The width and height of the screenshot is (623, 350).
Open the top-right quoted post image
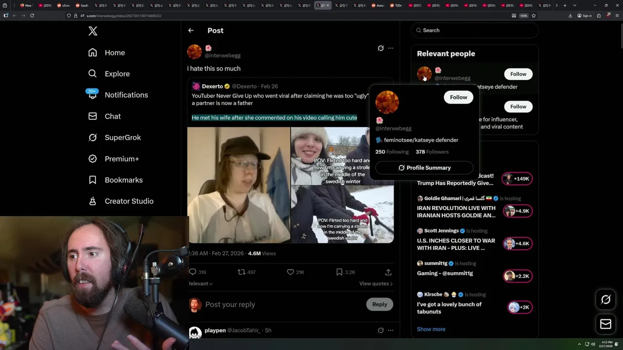(x=330, y=156)
